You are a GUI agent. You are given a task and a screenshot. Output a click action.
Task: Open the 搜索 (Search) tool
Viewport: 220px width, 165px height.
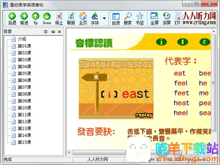(128, 18)
